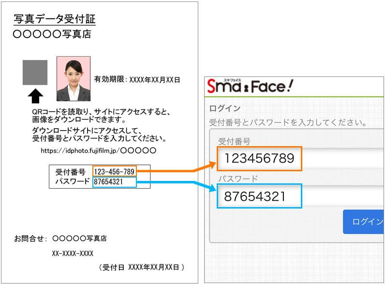This screenshot has height=284, width=385.
Task: Click the 受付番号 input field in login form
Action: [x=300, y=159]
